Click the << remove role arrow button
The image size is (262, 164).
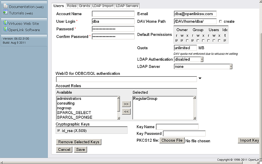[126, 112]
